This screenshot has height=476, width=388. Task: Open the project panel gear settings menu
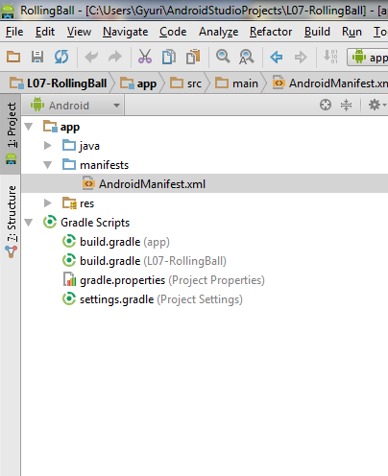point(376,105)
